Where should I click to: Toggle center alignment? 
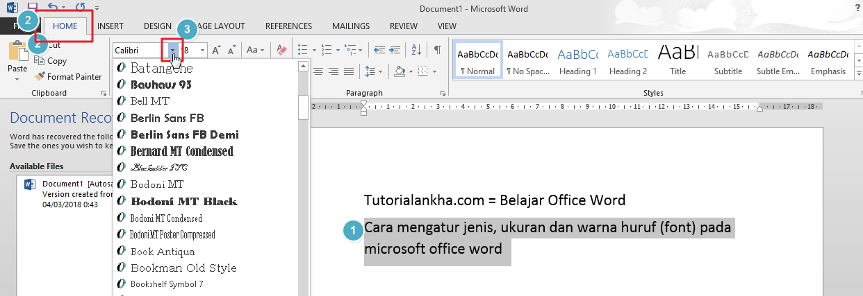[x=318, y=71]
